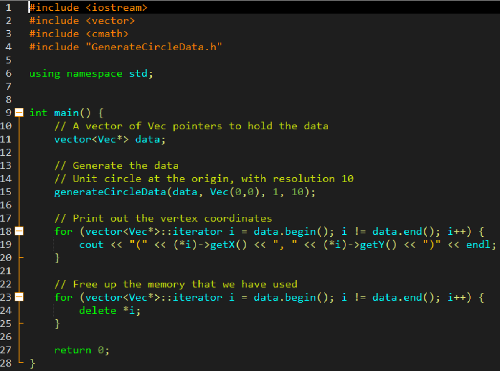Select line number 15 in the margin
The image size is (500, 371).
tap(6, 192)
